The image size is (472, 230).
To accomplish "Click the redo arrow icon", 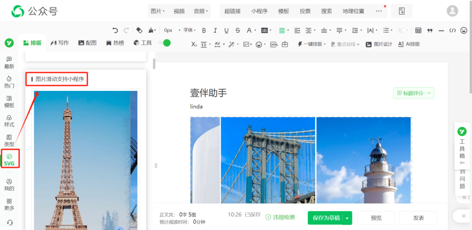I will pos(126,30).
